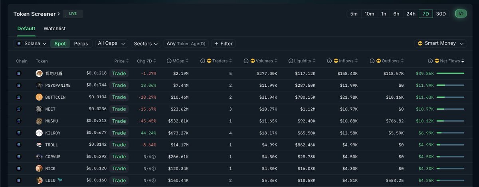Click the N/A info icon in CORVUS row
The height and width of the screenshot is (187, 479).
coord(154,157)
